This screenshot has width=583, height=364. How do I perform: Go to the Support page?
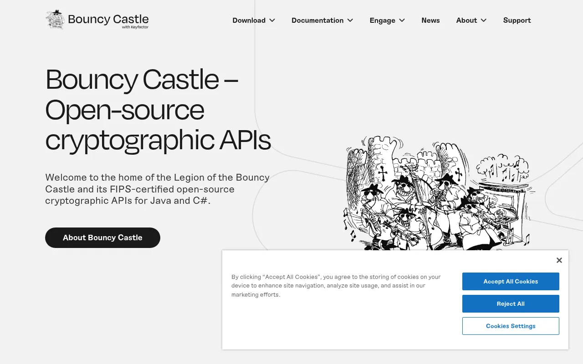tap(517, 20)
